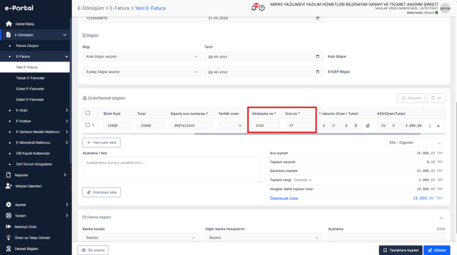Click the discount refresh arrow icon
This screenshot has width=457, height=255.
[x=356, y=126]
